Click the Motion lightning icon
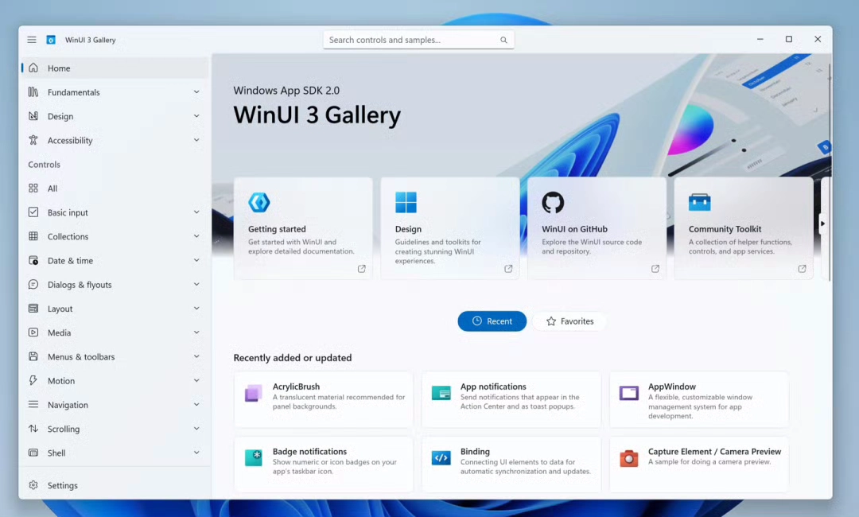This screenshot has height=517, width=859. 33,381
